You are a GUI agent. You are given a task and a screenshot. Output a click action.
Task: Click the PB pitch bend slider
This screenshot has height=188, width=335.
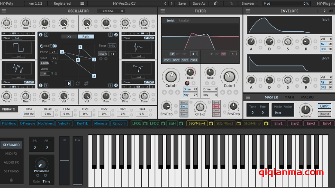64,161
